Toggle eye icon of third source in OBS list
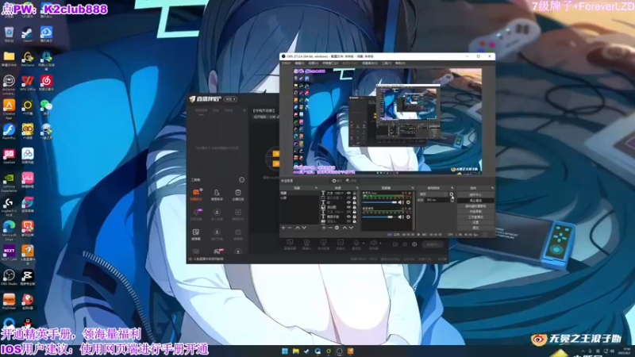Screen dimensions: 635x357 pos(348,202)
